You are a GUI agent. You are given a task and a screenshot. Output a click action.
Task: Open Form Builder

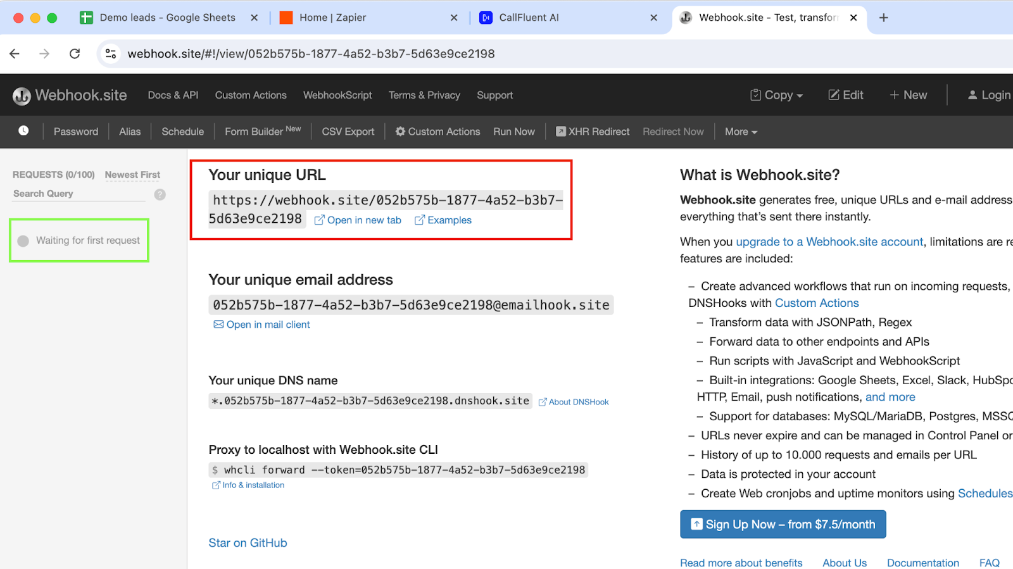coord(263,131)
